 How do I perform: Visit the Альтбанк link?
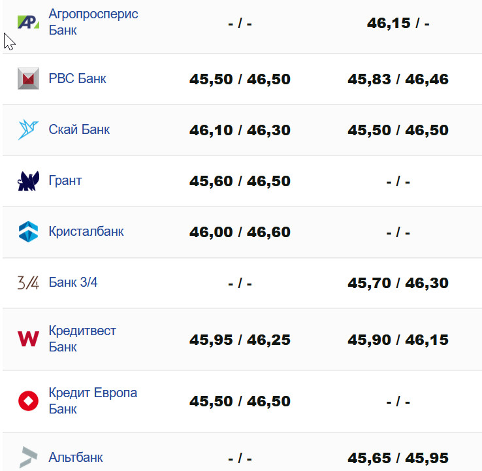click(x=76, y=457)
